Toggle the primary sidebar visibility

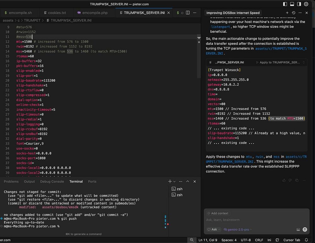pos(285,4)
